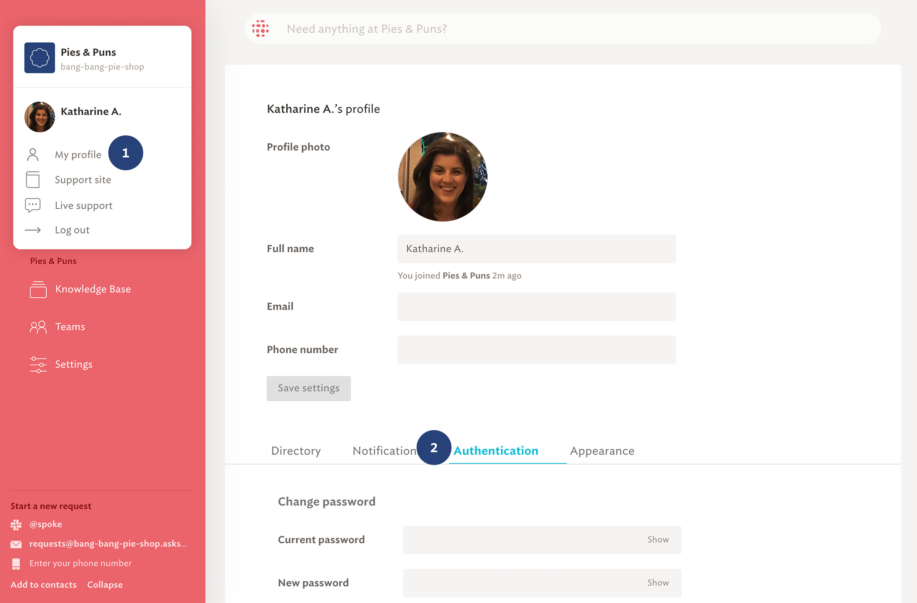
Task: Click the Enter your phone number link
Action: (80, 563)
